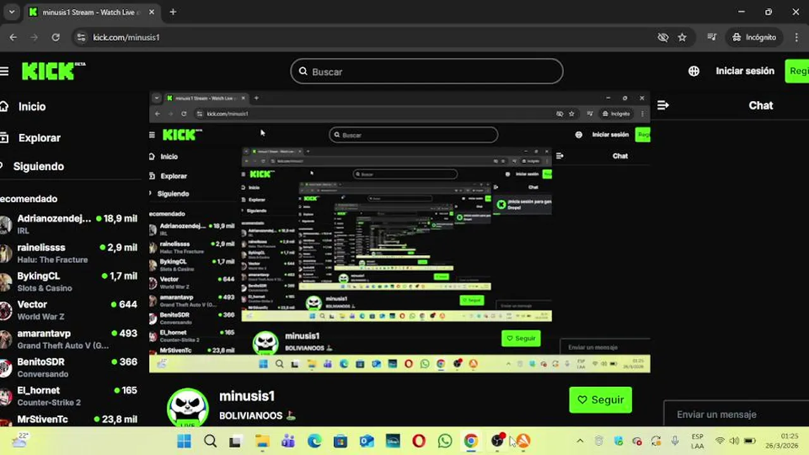The width and height of the screenshot is (809, 455).
Task: Go to Inicio in the sidebar
Action: pyautogui.click(x=32, y=107)
